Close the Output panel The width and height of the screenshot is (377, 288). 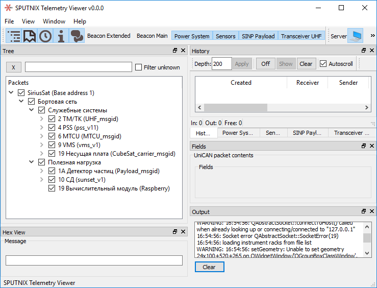coord(372,211)
